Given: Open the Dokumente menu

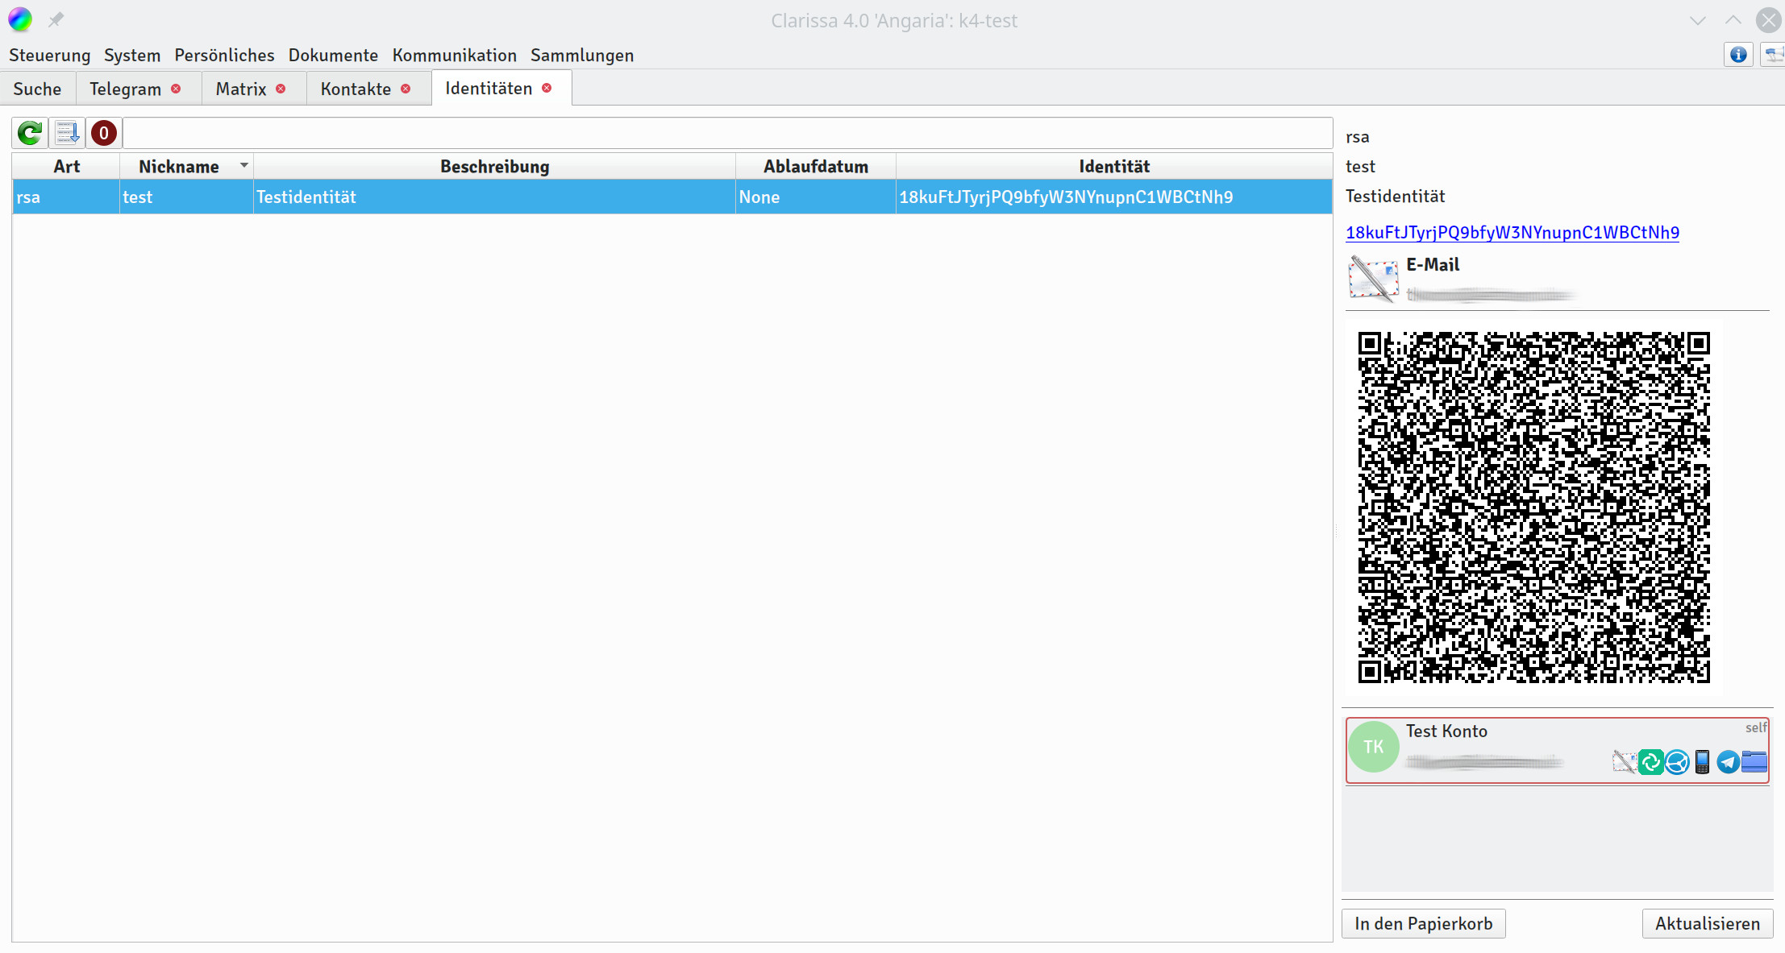Looking at the screenshot, I should tap(333, 55).
